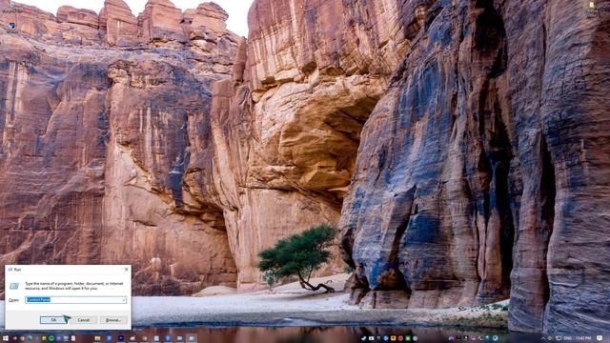Open the Windows Start menu
This screenshot has height=343, width=610.
(x=6, y=338)
